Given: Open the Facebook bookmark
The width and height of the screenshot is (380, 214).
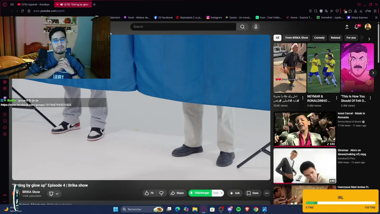Looking at the screenshot, I should coord(163,18).
